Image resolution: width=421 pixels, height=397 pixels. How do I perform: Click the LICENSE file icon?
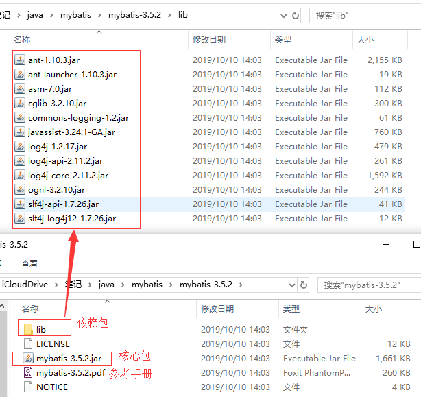click(28, 344)
